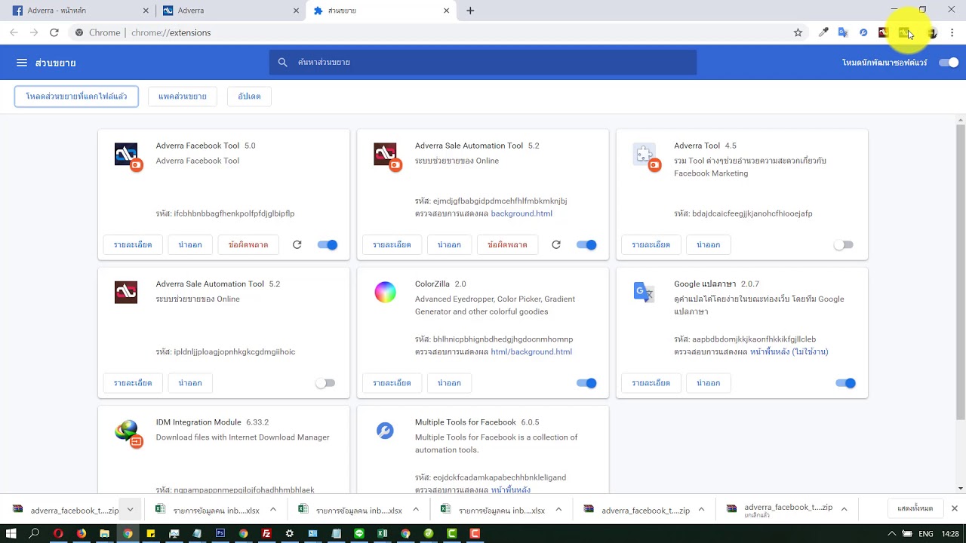Reload the Adverra Facebook Tool extension
966x543 pixels.
(x=297, y=244)
